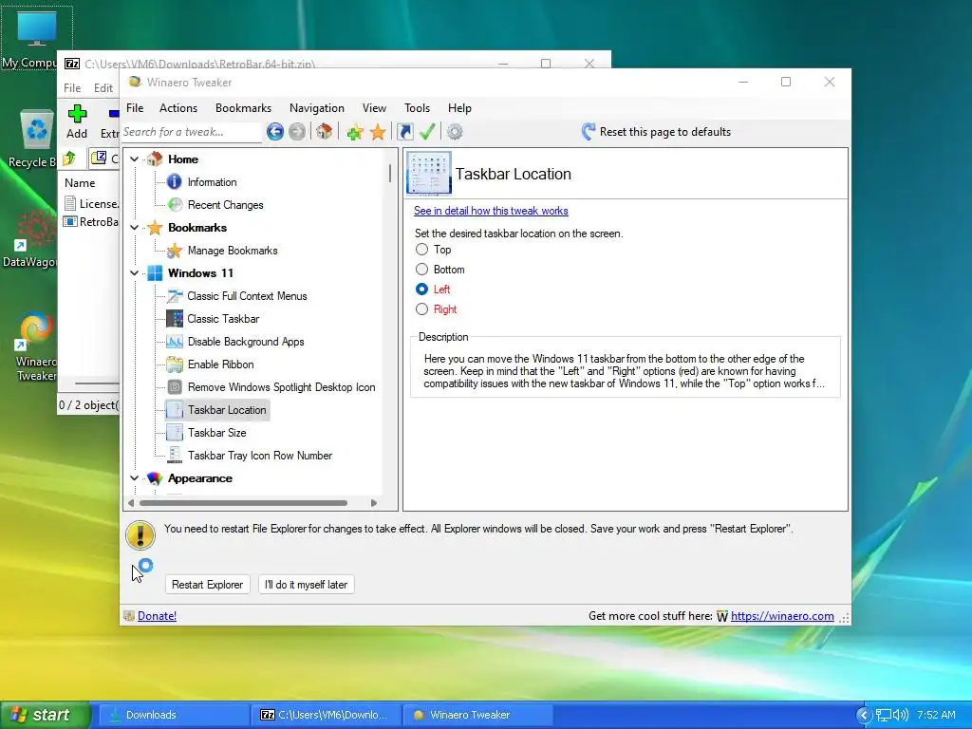This screenshot has height=729, width=972.
Task: Open the Bookmarks star toolbar icon
Action: 378,132
